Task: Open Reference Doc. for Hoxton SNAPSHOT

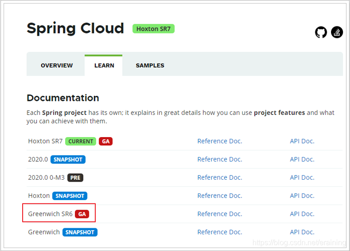Action: (x=220, y=196)
